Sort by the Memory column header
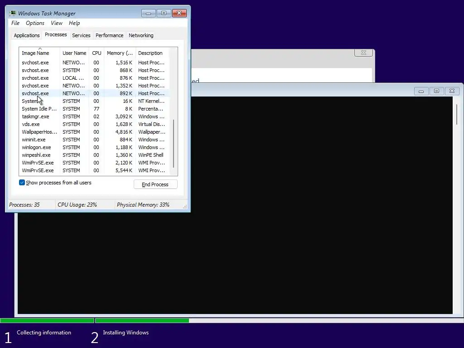Screen dimensions: 464x348 coord(120,53)
